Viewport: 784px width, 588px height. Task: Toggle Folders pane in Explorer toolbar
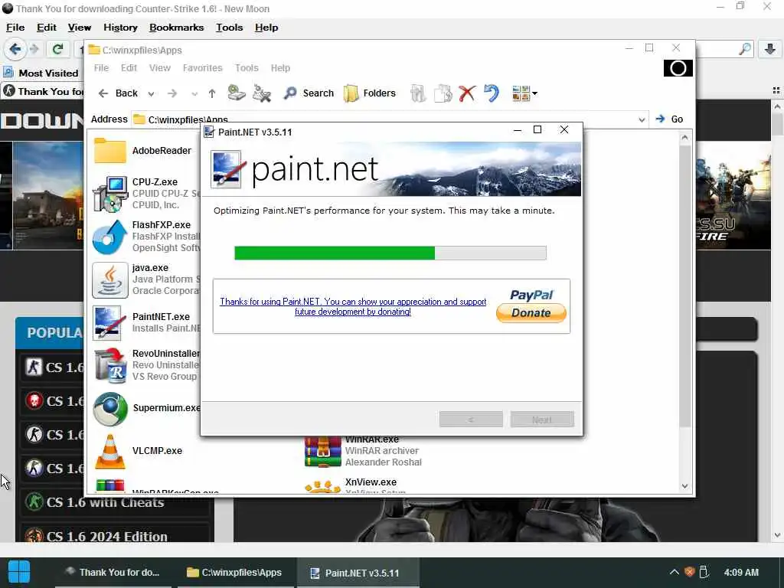tap(370, 93)
